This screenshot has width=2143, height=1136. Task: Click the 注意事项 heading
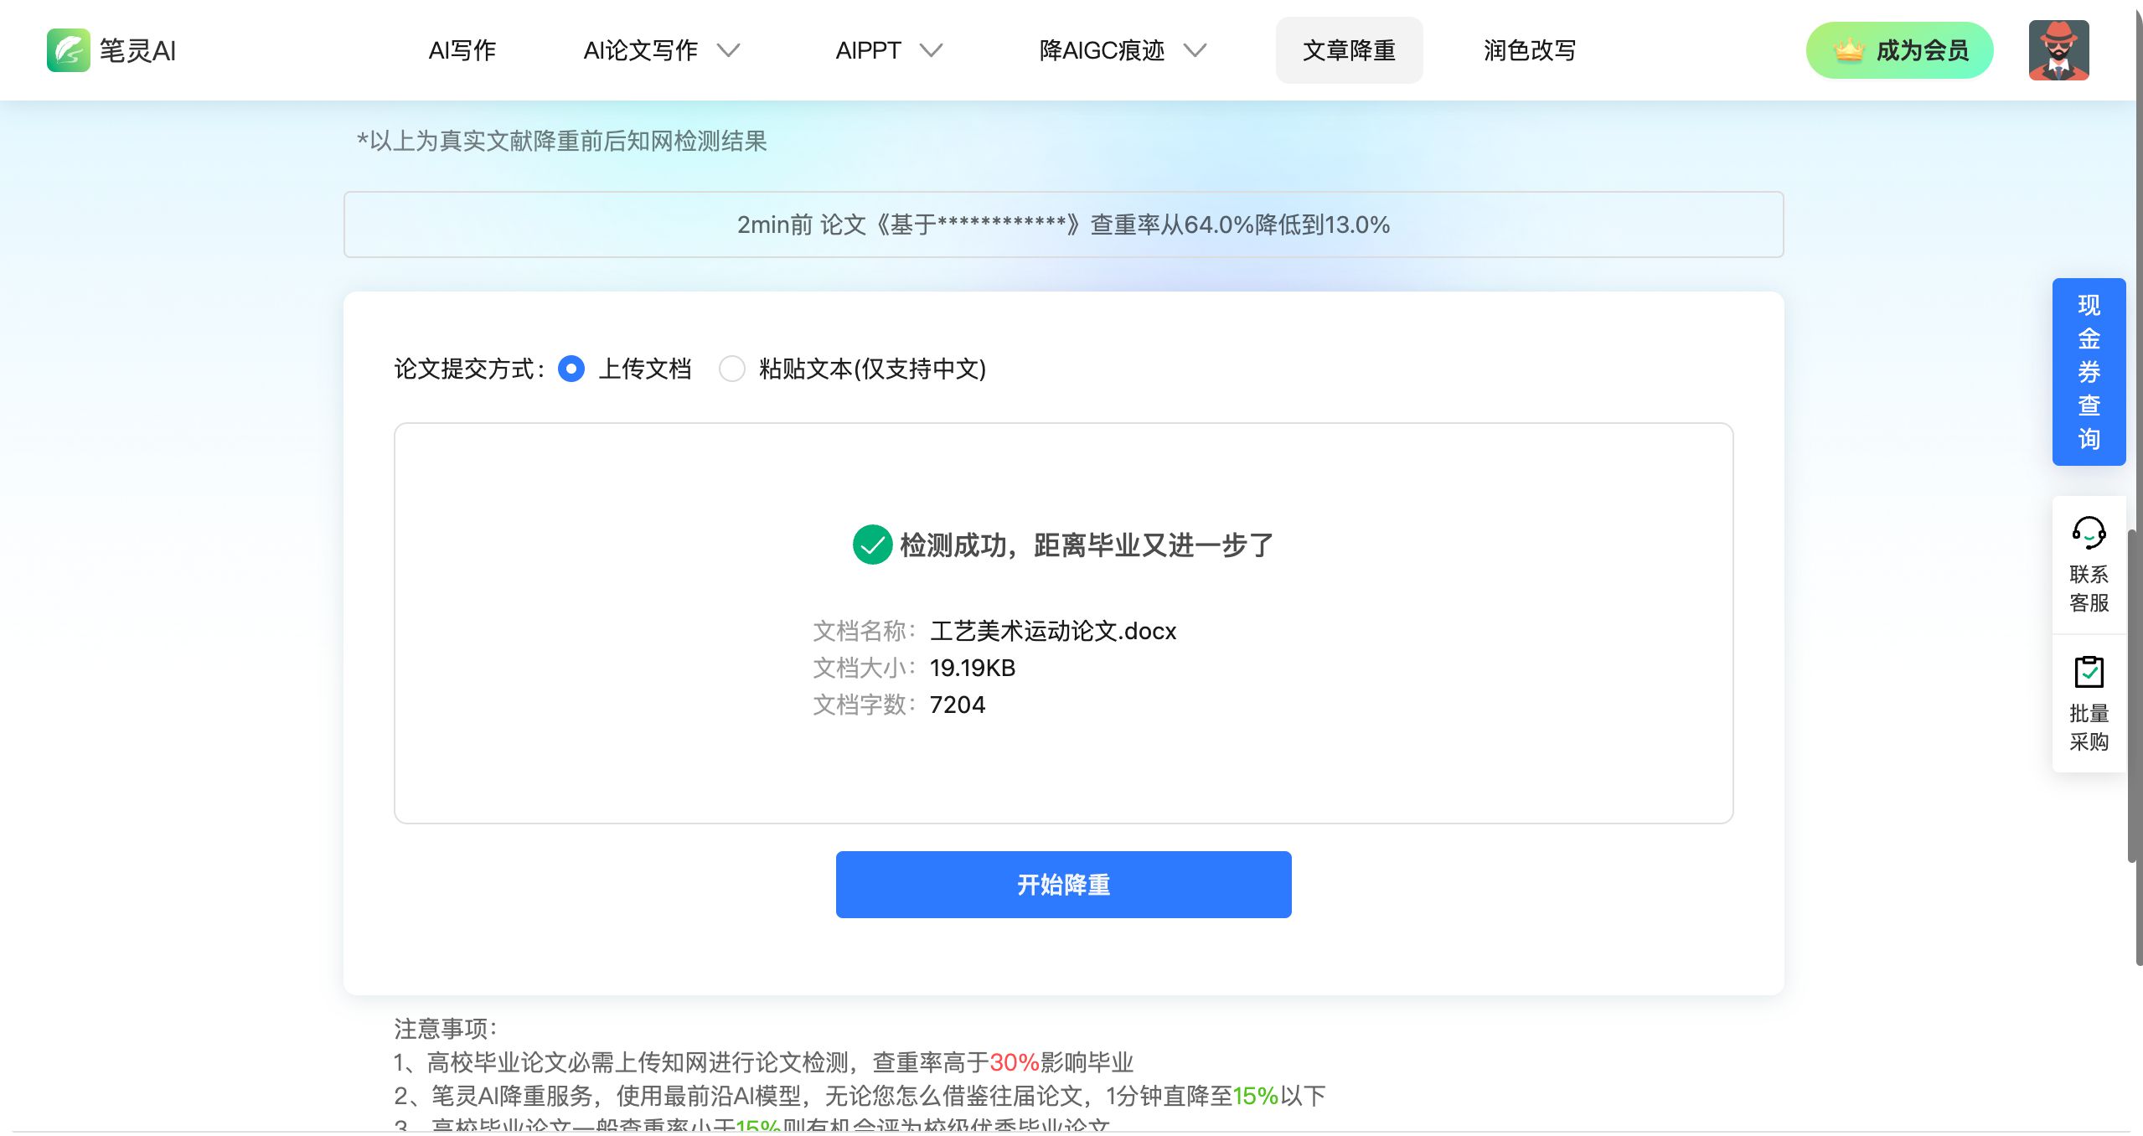[x=446, y=1029]
